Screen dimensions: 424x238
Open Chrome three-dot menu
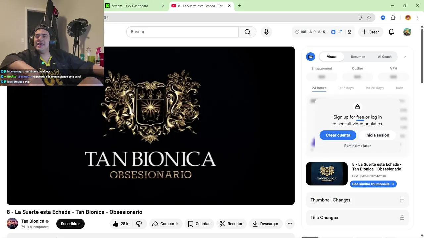point(417,18)
